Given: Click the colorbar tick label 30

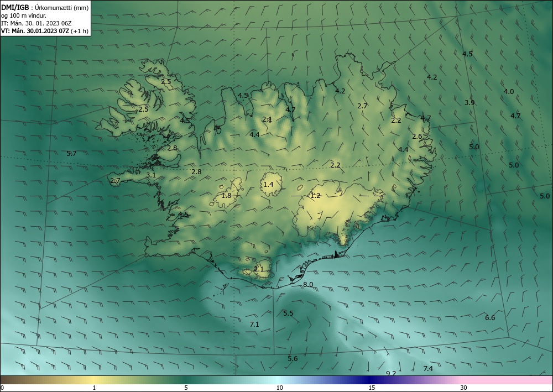Looking at the screenshot, I should (x=463, y=388).
